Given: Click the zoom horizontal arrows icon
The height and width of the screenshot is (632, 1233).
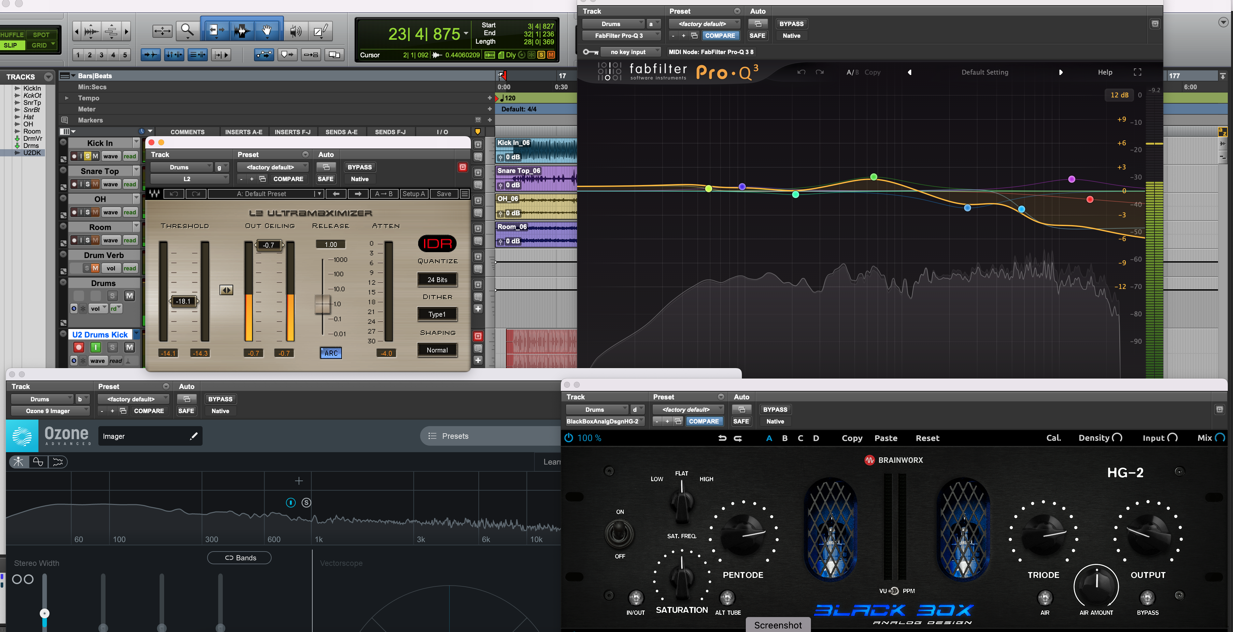Looking at the screenshot, I should coord(162,31).
